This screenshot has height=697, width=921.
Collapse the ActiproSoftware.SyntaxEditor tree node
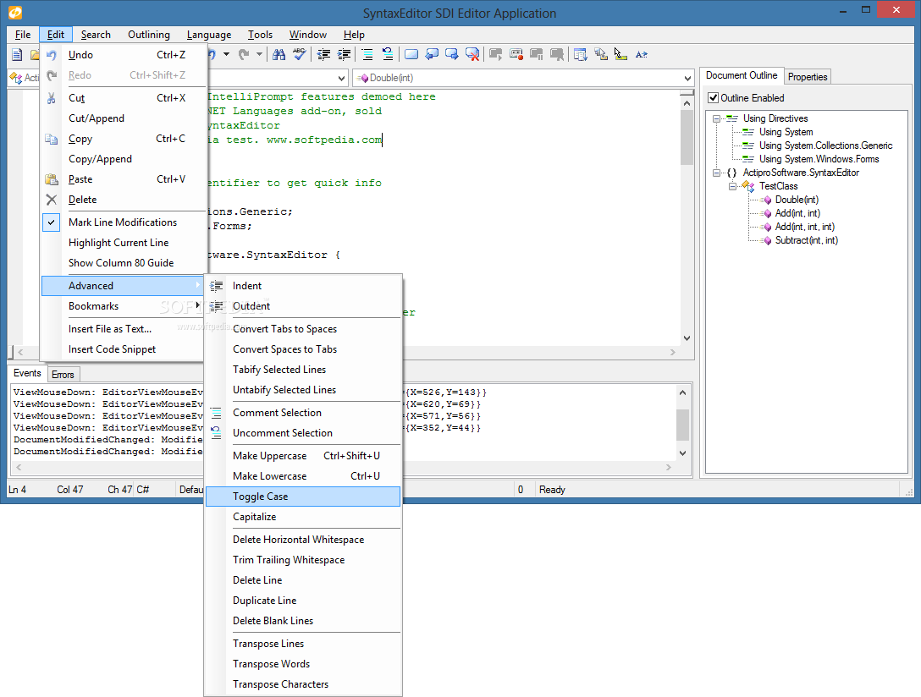pyautogui.click(x=717, y=173)
